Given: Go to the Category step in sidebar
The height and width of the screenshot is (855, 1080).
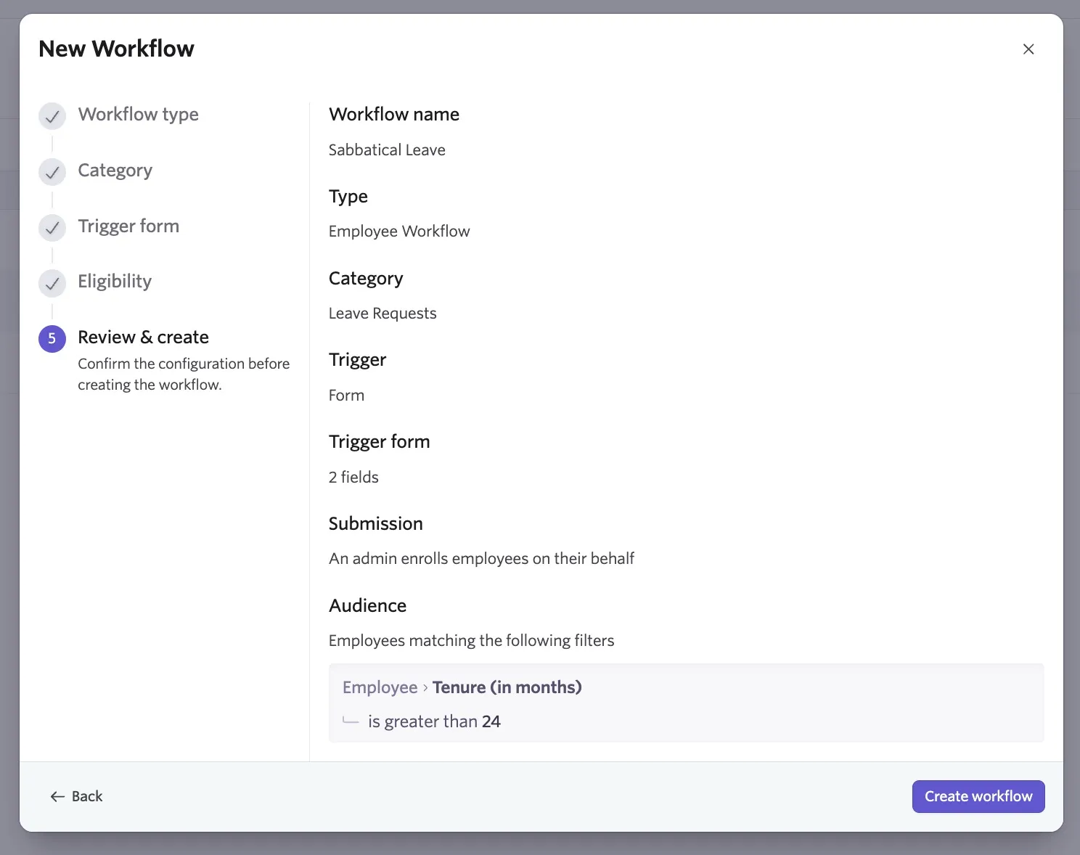Looking at the screenshot, I should [x=115, y=171].
